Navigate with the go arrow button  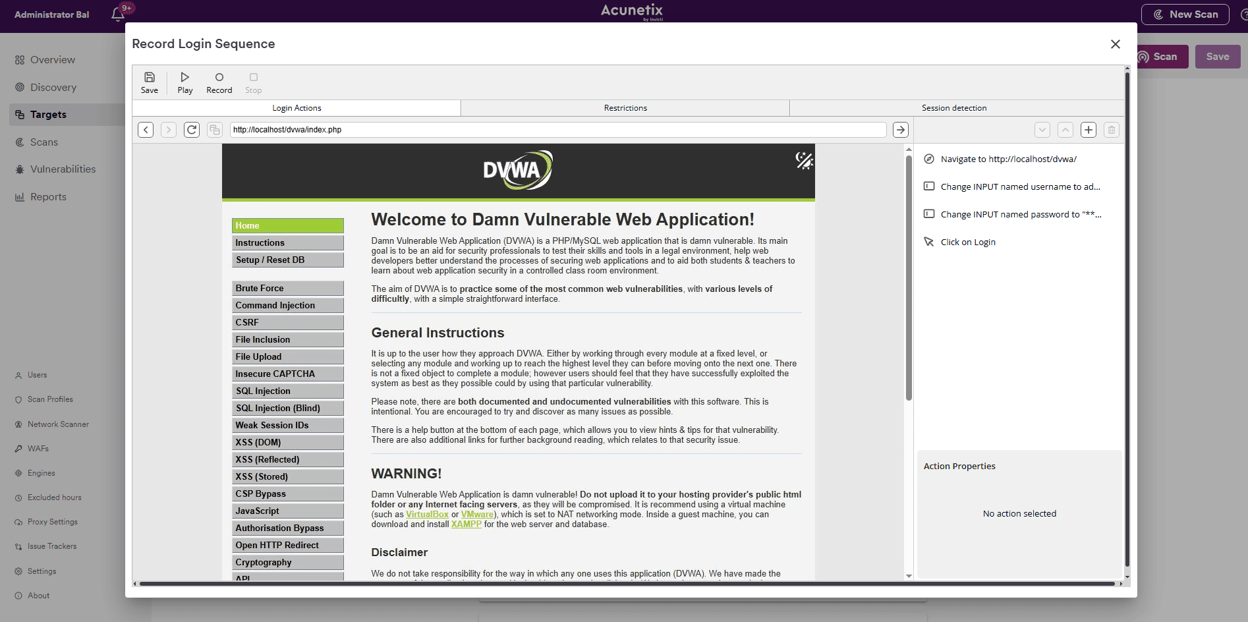point(901,130)
